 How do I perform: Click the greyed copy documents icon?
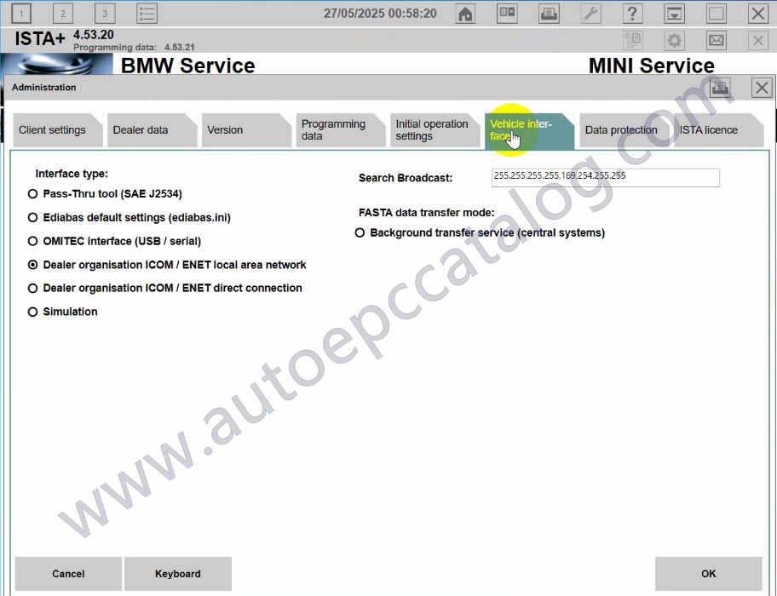pyautogui.click(x=632, y=40)
